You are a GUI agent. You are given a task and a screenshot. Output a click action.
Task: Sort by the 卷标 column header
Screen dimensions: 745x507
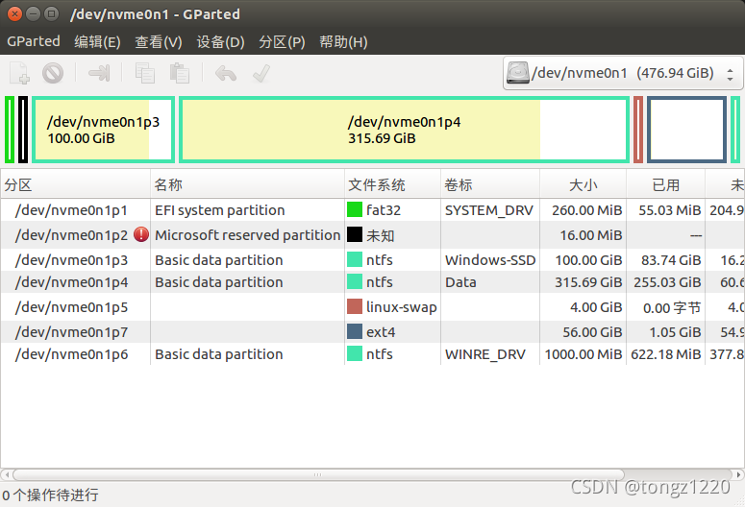coord(490,184)
